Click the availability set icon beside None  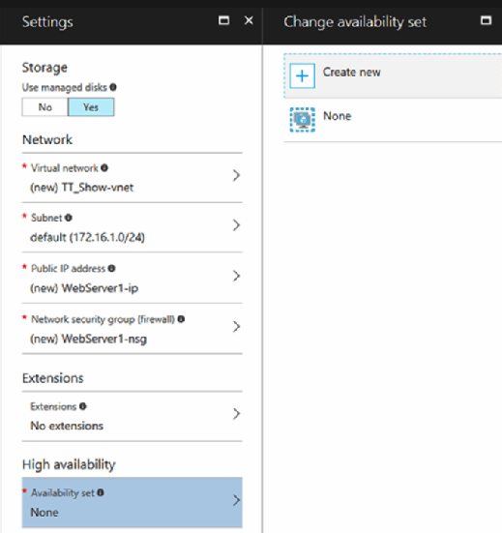pos(302,120)
